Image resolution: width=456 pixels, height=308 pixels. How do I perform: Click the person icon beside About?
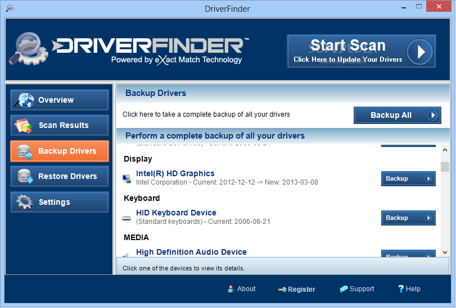[231, 289]
